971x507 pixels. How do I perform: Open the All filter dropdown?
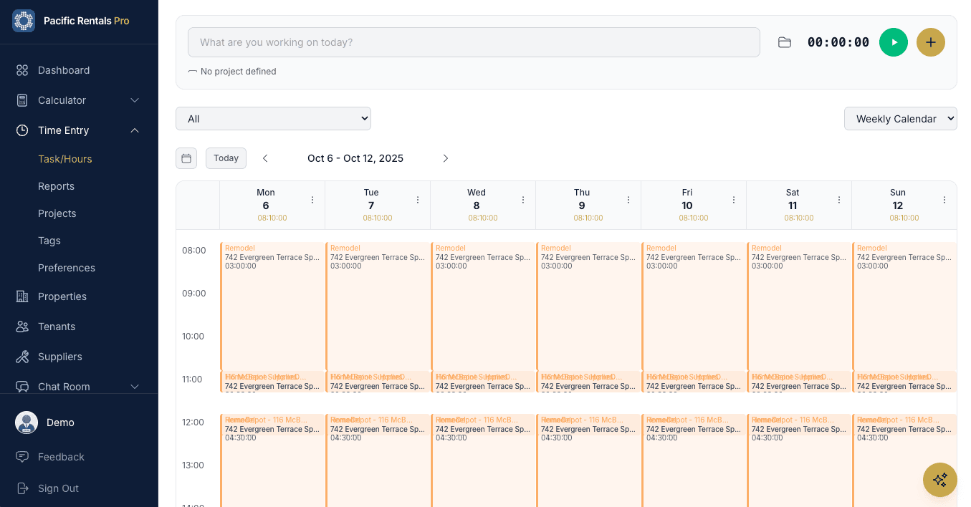coord(273,119)
